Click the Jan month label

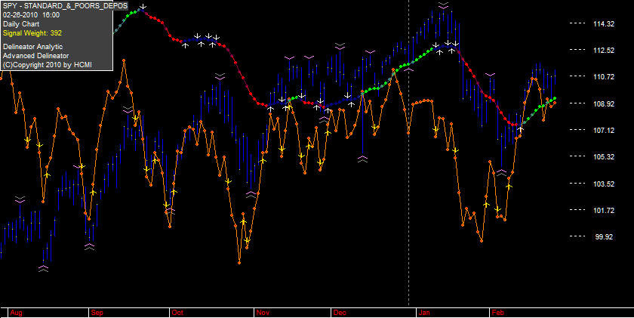click(425, 313)
